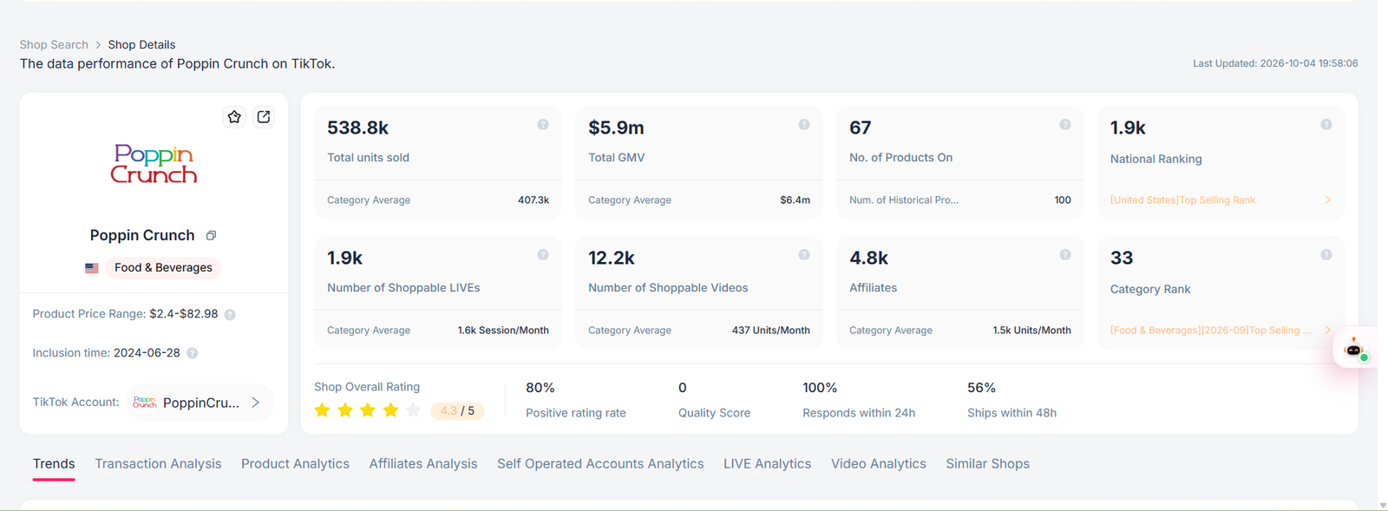The width and height of the screenshot is (1388, 511).
Task: Expand the Food & Beverages Top Selling arrow
Action: click(1327, 331)
